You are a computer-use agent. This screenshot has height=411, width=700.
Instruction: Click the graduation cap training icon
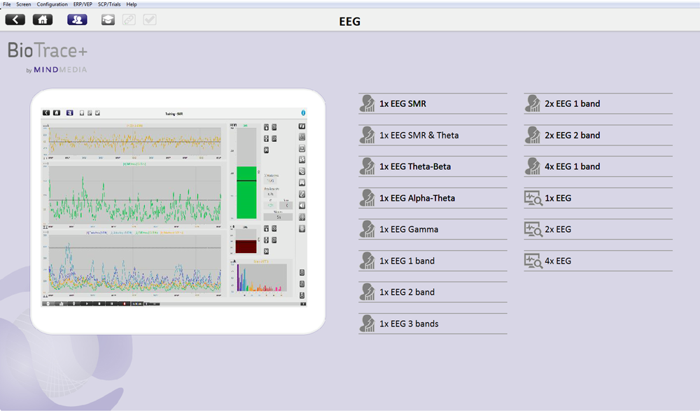click(x=108, y=20)
